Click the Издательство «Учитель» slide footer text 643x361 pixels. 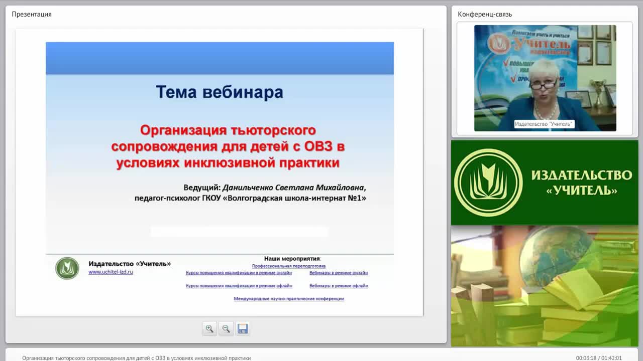tap(130, 264)
